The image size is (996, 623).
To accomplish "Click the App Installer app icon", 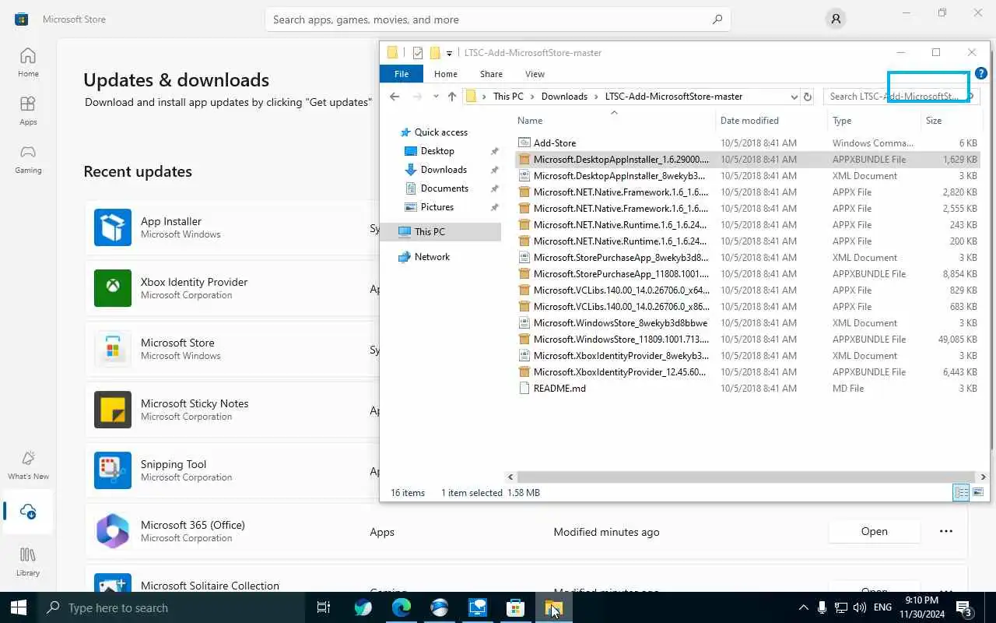I will (x=113, y=227).
